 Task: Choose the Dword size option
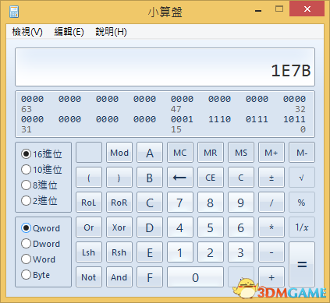pyautogui.click(x=41, y=244)
